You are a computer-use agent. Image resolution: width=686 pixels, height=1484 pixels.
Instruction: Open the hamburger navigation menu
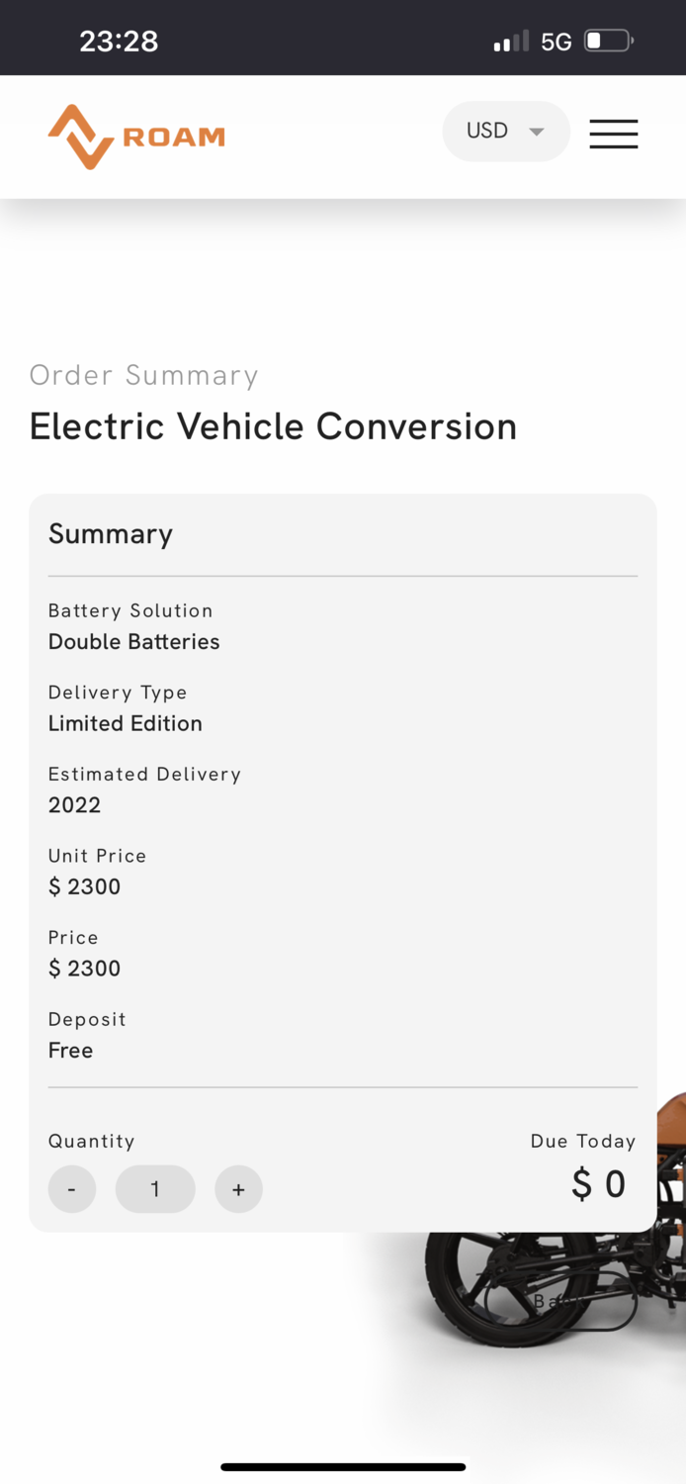(613, 134)
